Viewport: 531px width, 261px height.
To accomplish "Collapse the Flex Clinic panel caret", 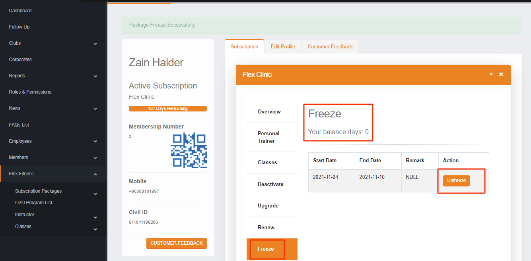I will coord(491,75).
